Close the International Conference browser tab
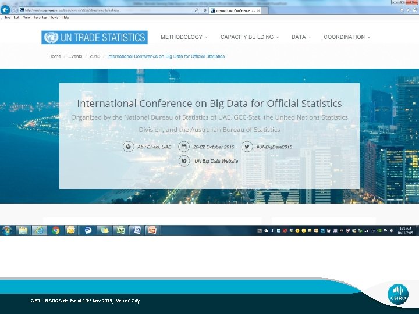Viewport: 419px width, 314px height. (x=258, y=10)
